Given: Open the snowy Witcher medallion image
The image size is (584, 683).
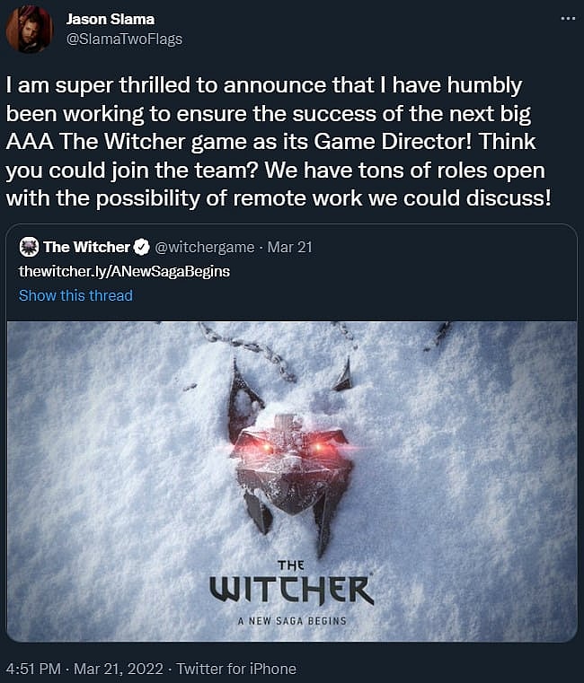Looking at the screenshot, I should [292, 481].
